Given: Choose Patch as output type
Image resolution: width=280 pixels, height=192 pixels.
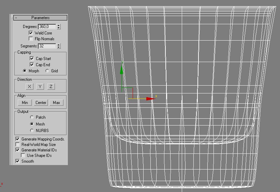Looking at the screenshot, I should point(32,117).
